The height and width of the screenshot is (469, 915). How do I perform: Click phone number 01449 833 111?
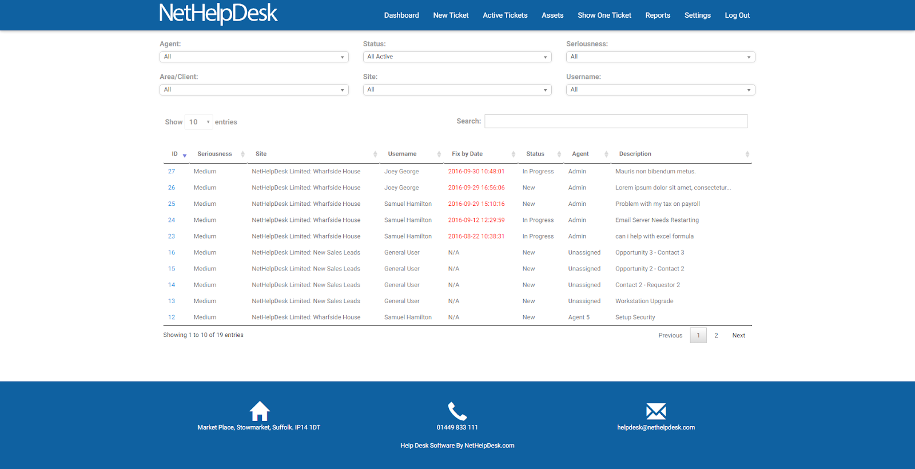(457, 427)
